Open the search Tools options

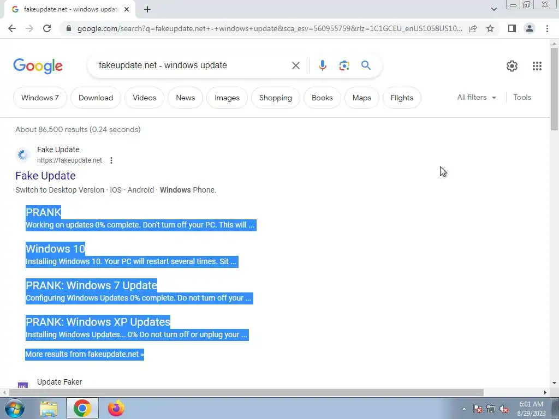point(522,97)
